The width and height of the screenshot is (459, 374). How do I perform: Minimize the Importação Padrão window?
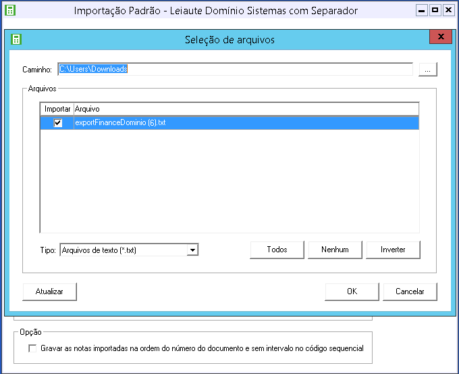(x=421, y=11)
